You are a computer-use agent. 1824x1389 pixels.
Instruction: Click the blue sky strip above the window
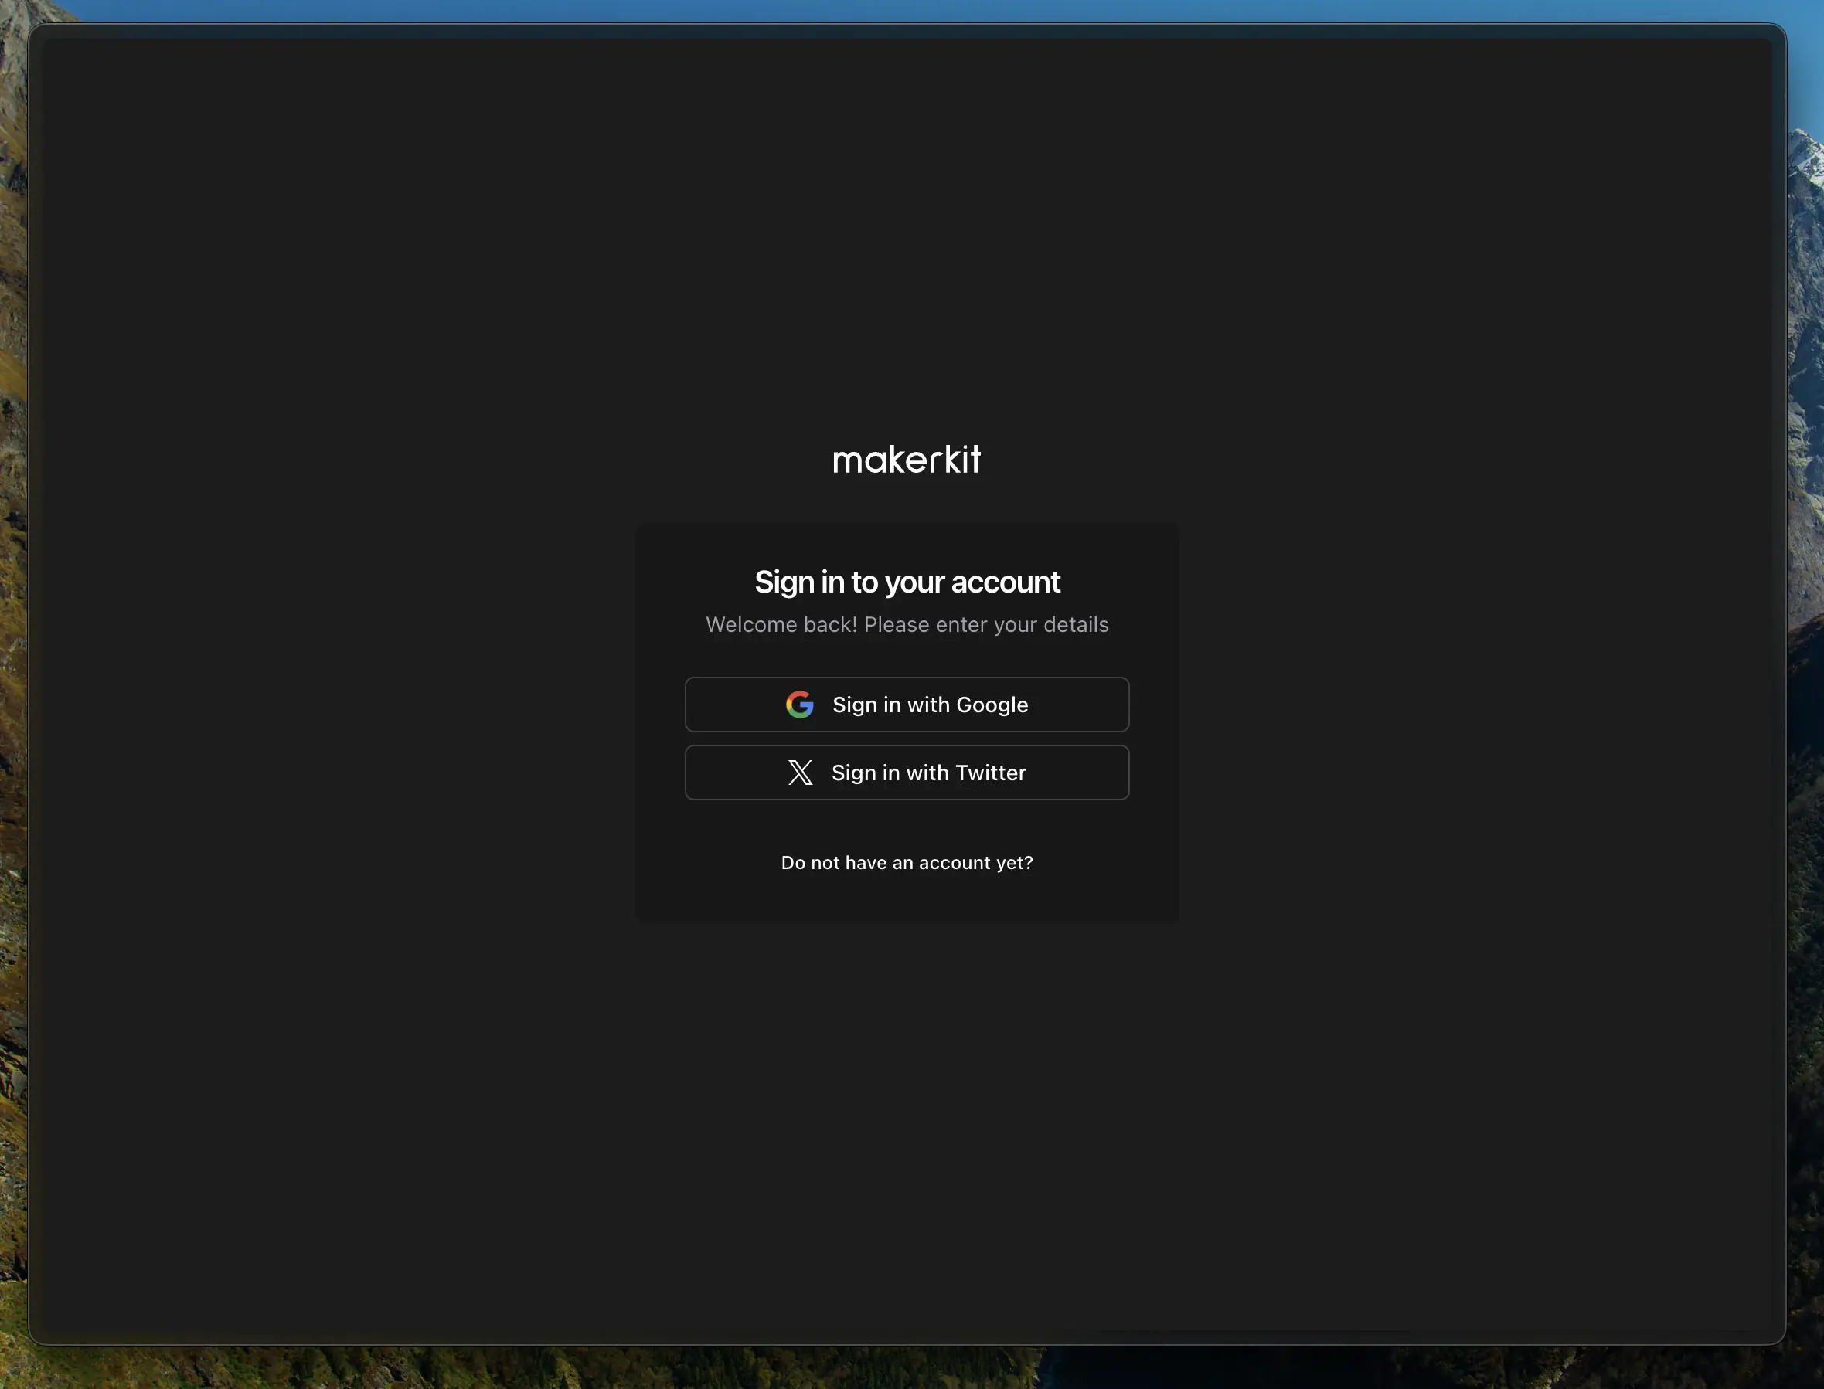coord(910,10)
